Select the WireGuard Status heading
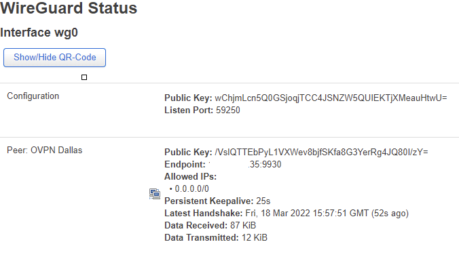This screenshot has width=459, height=261. 69,8
